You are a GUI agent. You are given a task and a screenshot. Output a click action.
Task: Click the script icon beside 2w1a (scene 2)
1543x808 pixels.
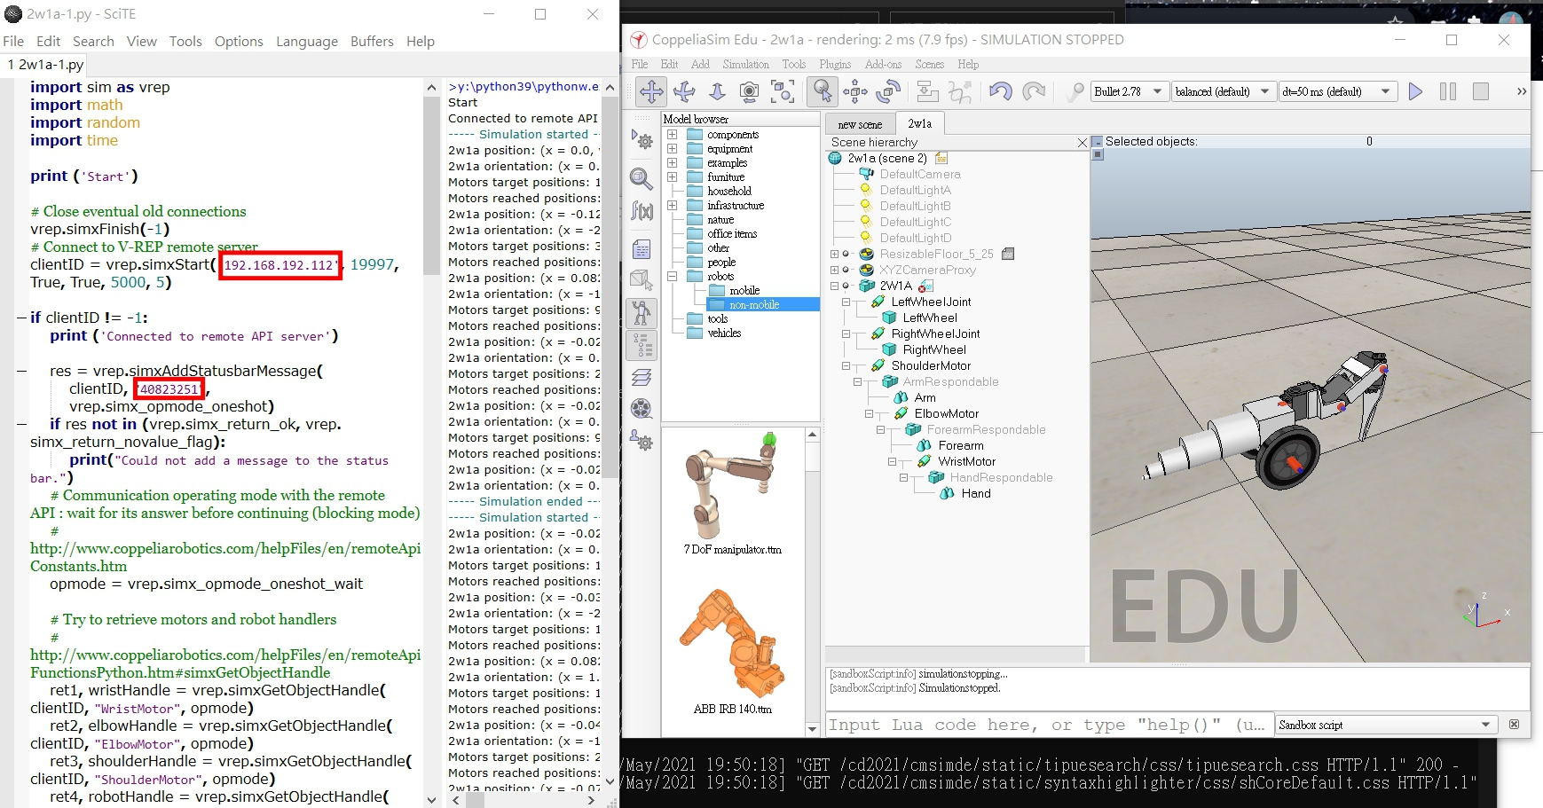tap(941, 158)
